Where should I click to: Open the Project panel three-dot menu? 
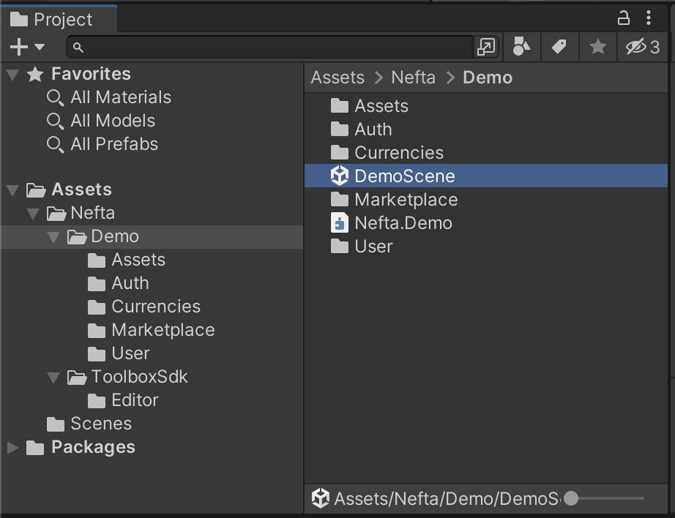tap(649, 18)
